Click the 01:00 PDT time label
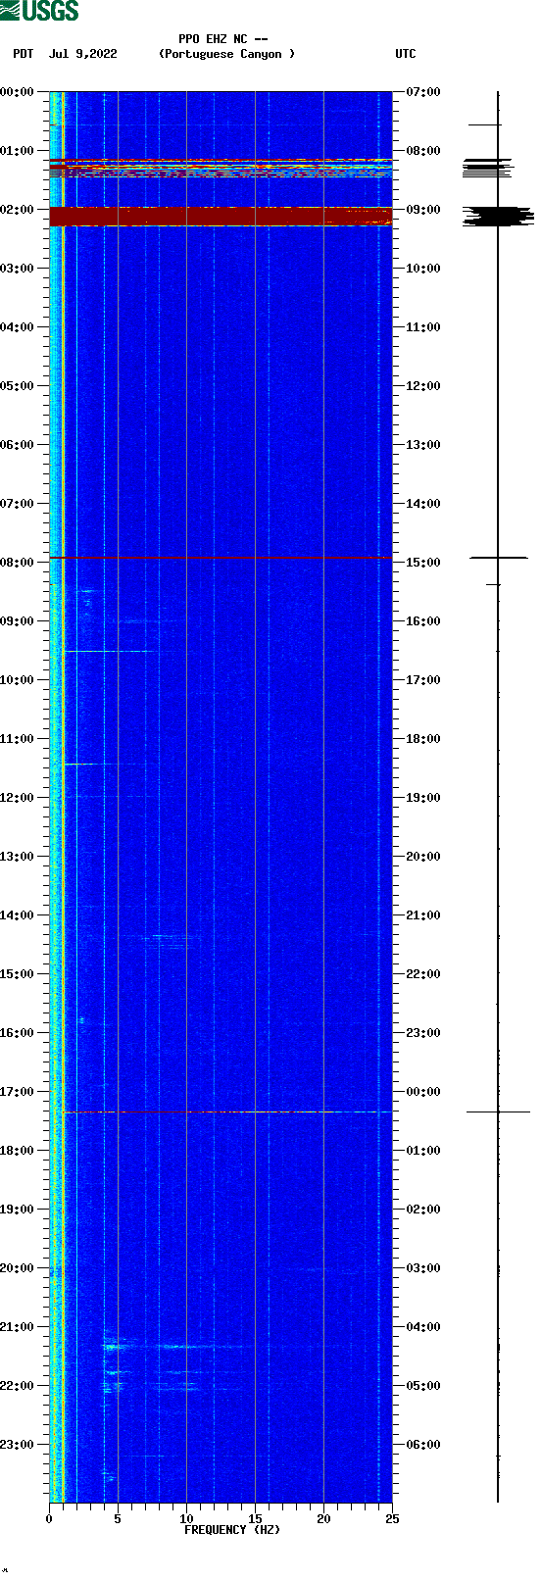 18,151
